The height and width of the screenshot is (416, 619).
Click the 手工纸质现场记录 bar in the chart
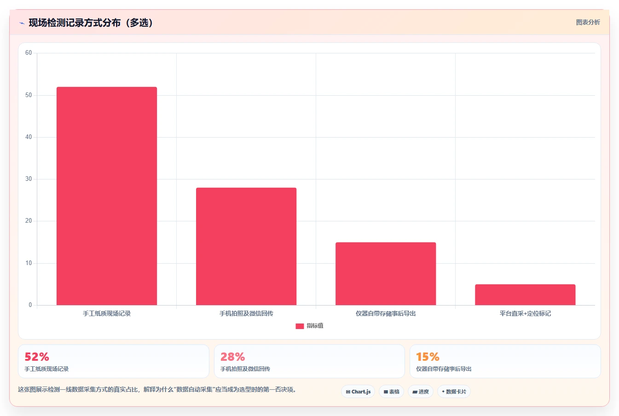(x=107, y=196)
